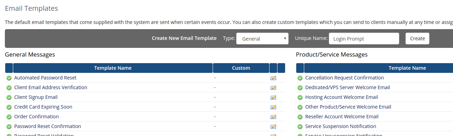Edit the Client Email Address Verification template
The image size is (453, 136).
click(x=273, y=87)
